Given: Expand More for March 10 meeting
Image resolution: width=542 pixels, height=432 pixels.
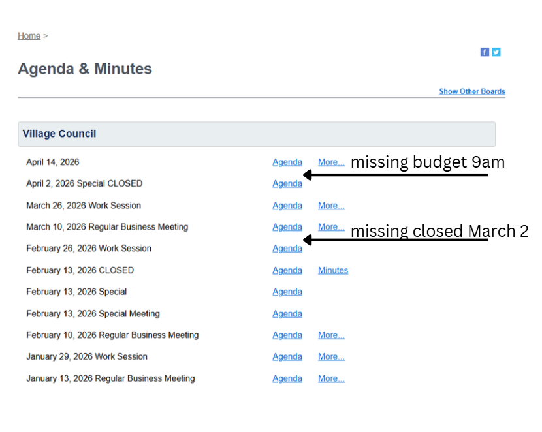Looking at the screenshot, I should click(x=331, y=227).
